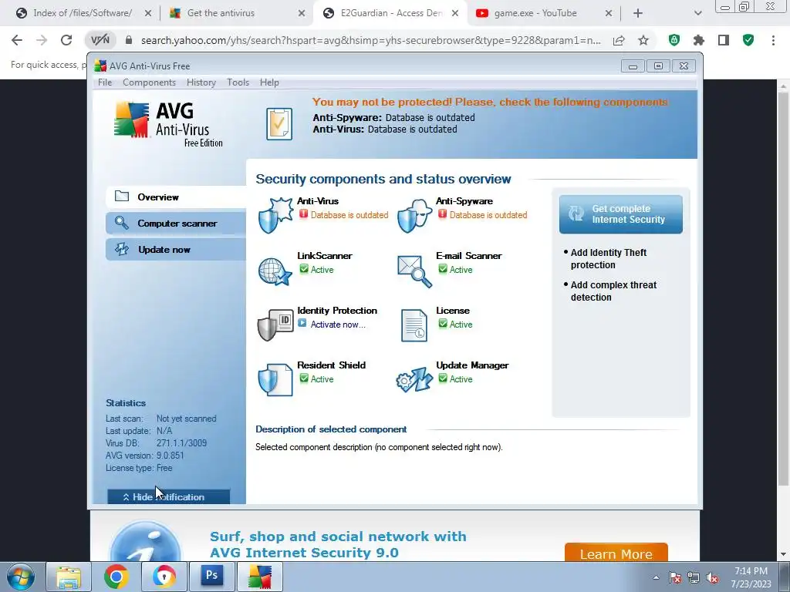Click Get complete Internet Security button
The width and height of the screenshot is (790, 592).
(621, 214)
